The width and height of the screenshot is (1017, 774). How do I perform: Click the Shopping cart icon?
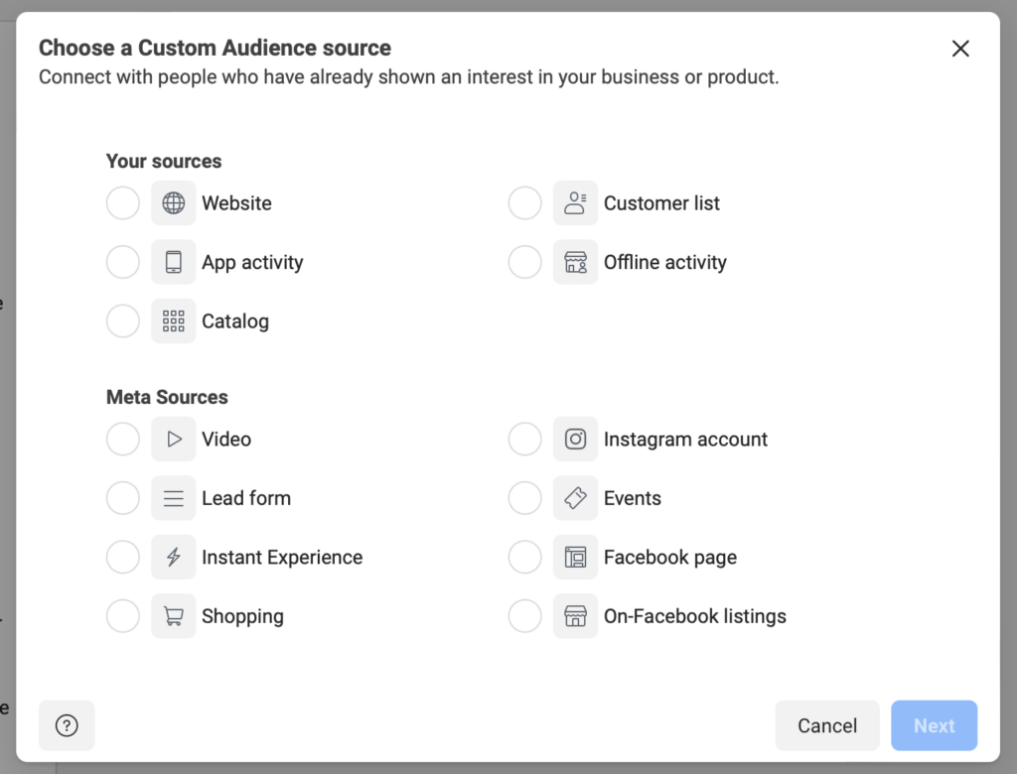tap(174, 616)
